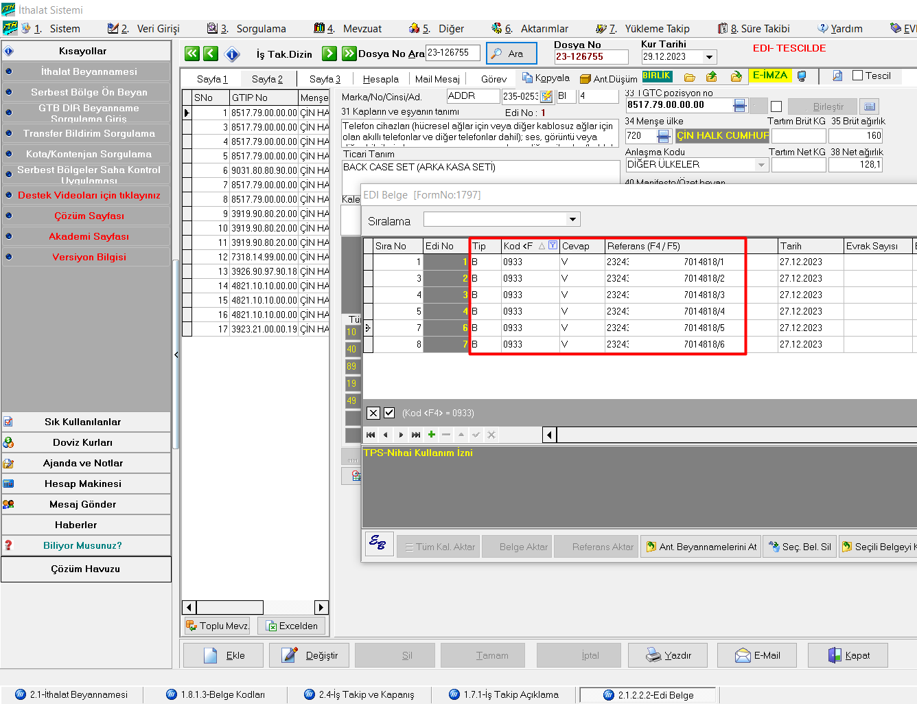Viewport: 917px width, 704px height.
Task: Click the Seç. Bel. Sil button
Action: click(x=800, y=547)
